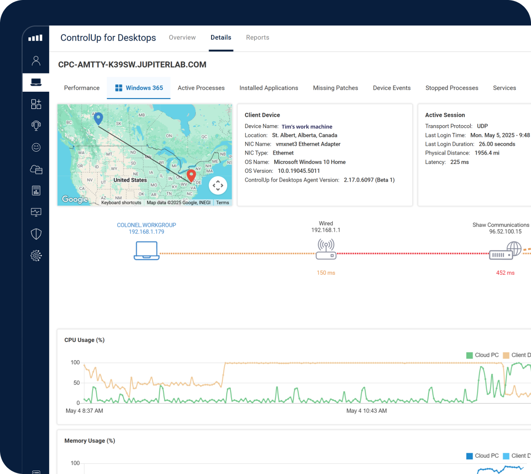Click the headset support icon in sidebar
The height and width of the screenshot is (474, 531).
tap(36, 126)
